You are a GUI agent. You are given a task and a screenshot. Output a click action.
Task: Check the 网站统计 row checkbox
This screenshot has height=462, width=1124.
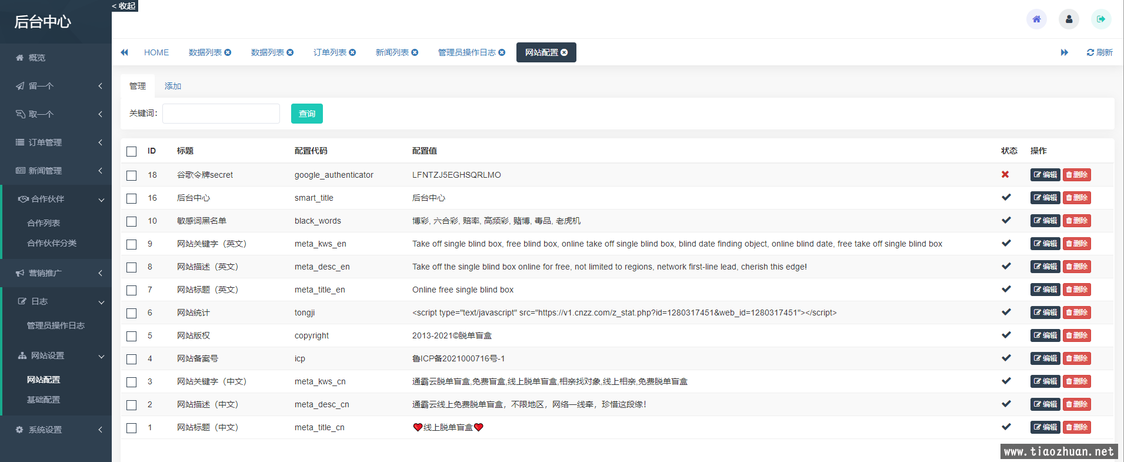click(132, 313)
